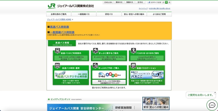The image size is (218, 111).
Task: Set text size to 大
Action: pos(169,2)
